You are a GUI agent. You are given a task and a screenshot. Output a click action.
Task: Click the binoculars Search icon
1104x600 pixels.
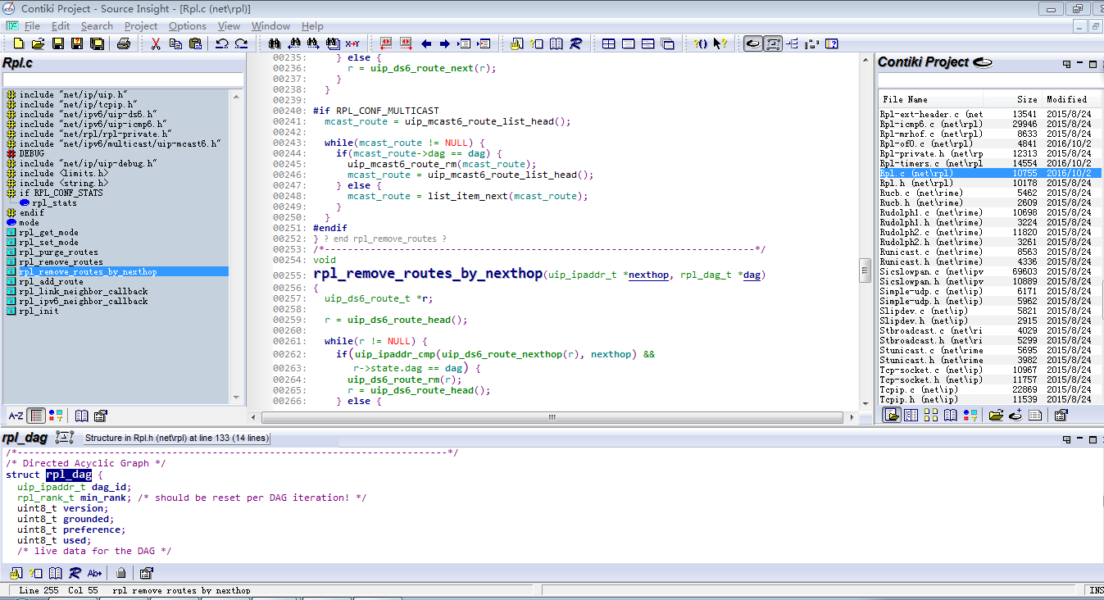coord(274,43)
